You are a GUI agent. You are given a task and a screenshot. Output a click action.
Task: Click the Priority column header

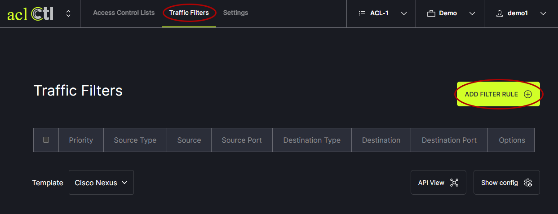coord(81,140)
